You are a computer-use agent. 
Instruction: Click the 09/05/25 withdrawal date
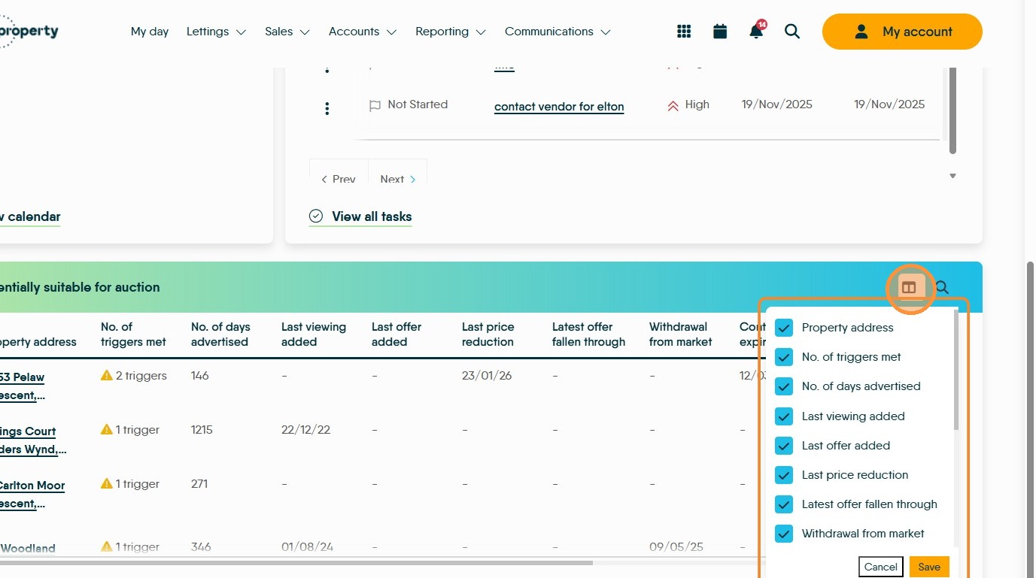click(x=676, y=547)
